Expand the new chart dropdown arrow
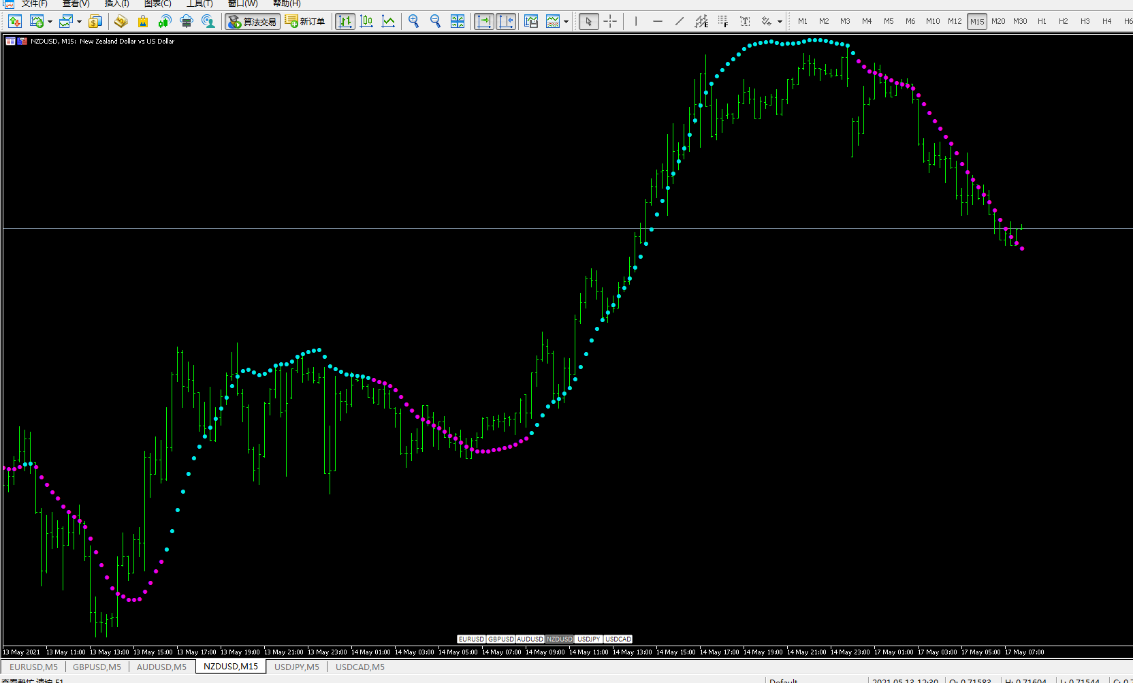The width and height of the screenshot is (1133, 683). 50,22
